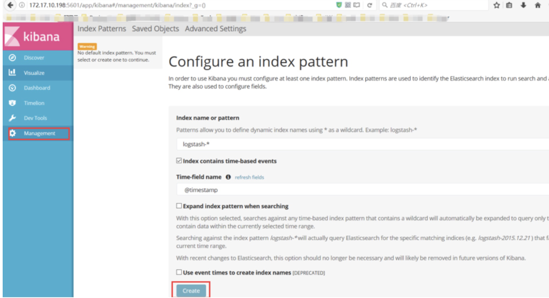Screen dimensions: 549x298
Task: Click the site info icon in address bar
Action: [22, 5]
